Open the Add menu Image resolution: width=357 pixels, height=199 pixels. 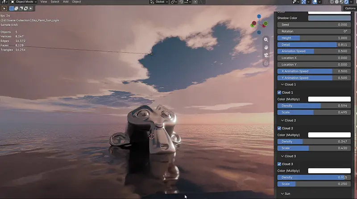(66, 2)
